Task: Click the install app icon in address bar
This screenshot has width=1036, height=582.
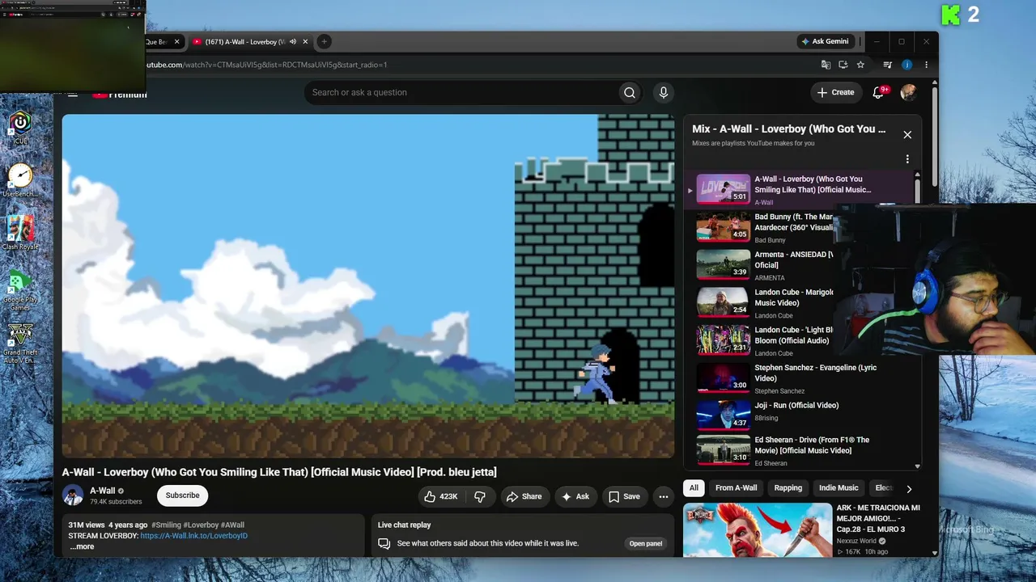Action: click(x=843, y=65)
